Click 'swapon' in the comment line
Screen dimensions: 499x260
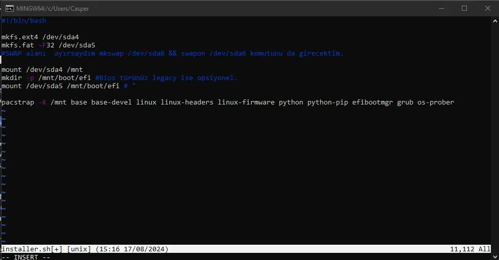(x=193, y=54)
